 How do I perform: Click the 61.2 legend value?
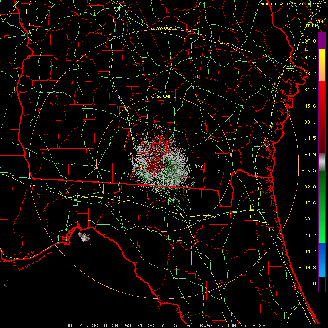310,90
